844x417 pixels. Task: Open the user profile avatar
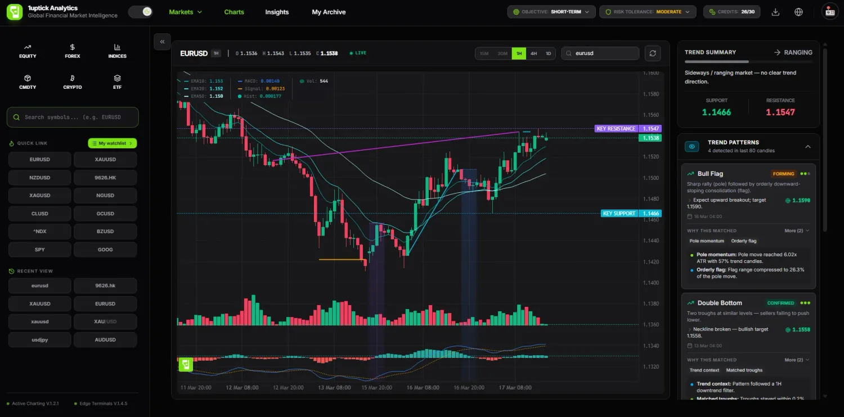(x=830, y=12)
